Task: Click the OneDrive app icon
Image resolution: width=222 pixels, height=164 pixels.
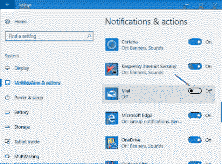Action: coord(112,143)
